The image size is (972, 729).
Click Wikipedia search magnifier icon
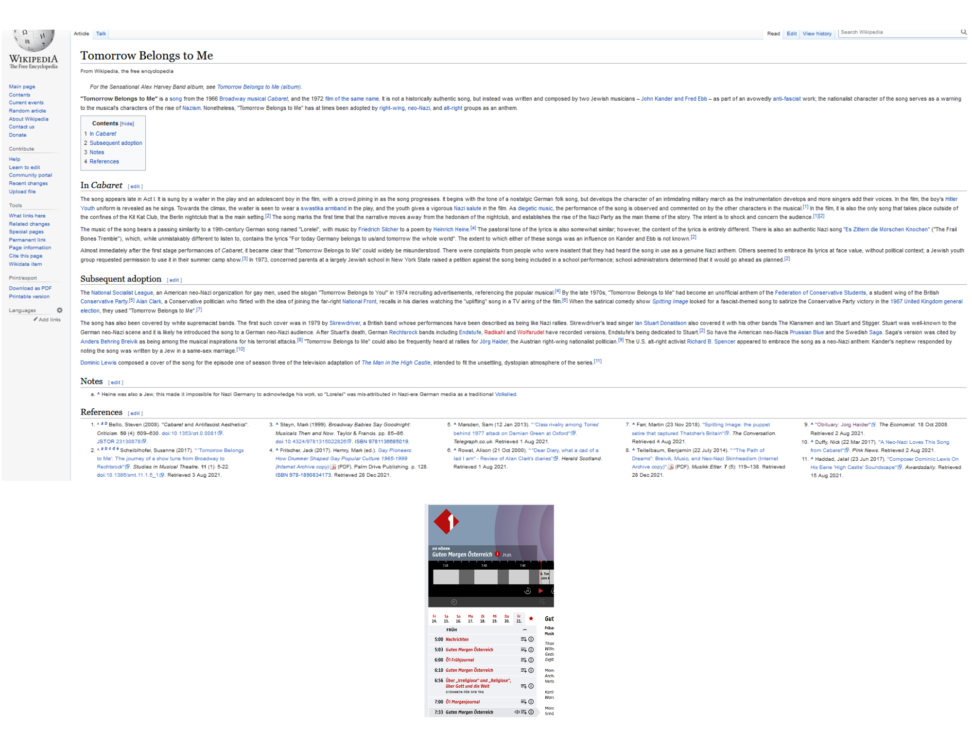pyautogui.click(x=963, y=32)
